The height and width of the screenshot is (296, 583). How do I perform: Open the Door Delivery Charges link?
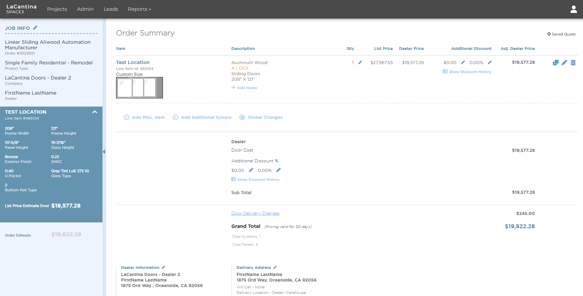click(255, 213)
